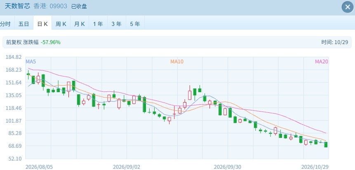Click the -57.96% change value
The image size is (355, 170).
point(50,42)
